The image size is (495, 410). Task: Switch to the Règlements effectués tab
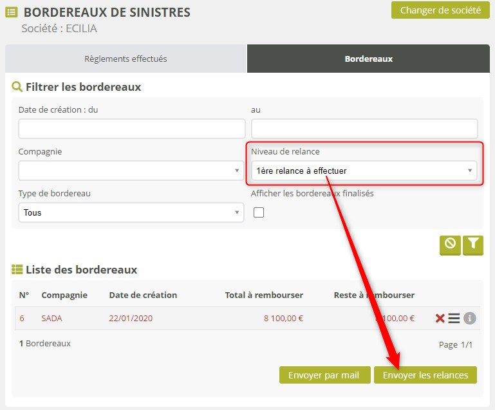pyautogui.click(x=126, y=59)
